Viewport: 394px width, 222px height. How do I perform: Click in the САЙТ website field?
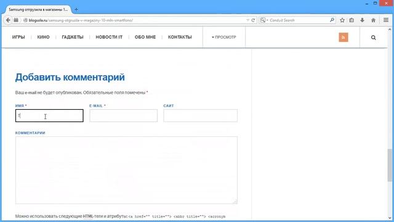coord(200,115)
